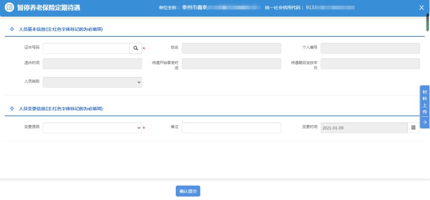Image resolution: width=430 pixels, height=200 pixels.
Task: Click the 个人编号 field
Action: pyautogui.click(x=370, y=48)
